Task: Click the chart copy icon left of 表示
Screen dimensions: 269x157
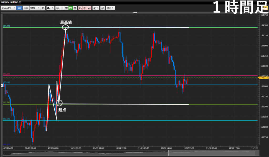Action: 102,8
